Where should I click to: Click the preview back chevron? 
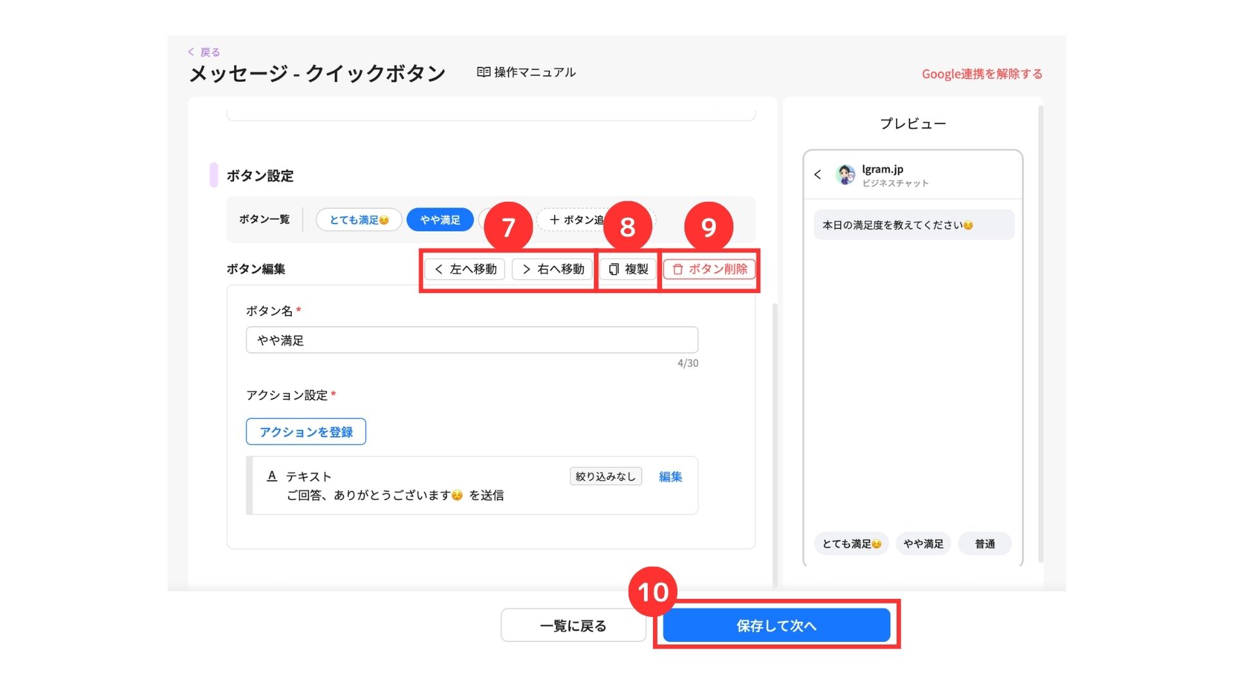(818, 174)
